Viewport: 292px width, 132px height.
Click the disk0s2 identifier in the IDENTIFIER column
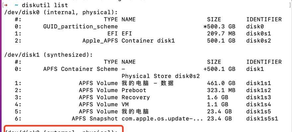point(258,41)
